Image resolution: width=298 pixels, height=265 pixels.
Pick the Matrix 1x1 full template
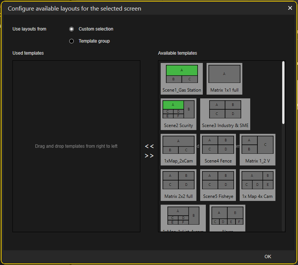224,78
